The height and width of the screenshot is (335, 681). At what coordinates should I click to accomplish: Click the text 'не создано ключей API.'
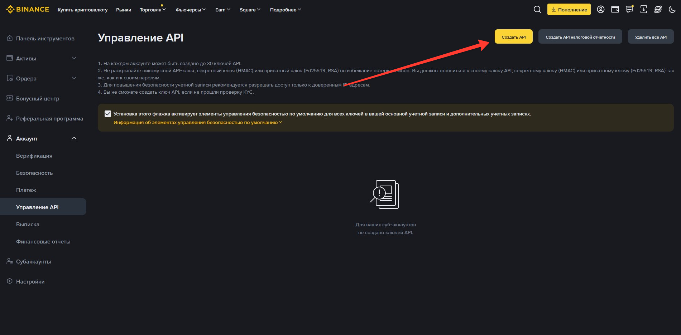pos(385,232)
